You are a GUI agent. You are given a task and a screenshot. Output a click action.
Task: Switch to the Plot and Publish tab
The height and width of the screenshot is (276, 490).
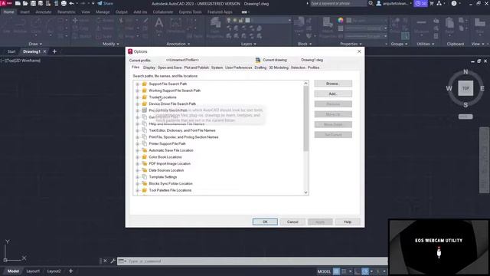tap(196, 67)
